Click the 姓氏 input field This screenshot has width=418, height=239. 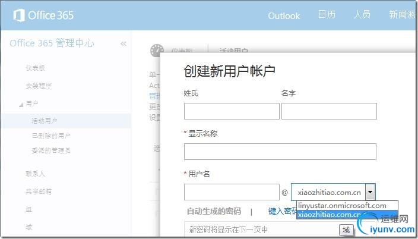[232, 111]
